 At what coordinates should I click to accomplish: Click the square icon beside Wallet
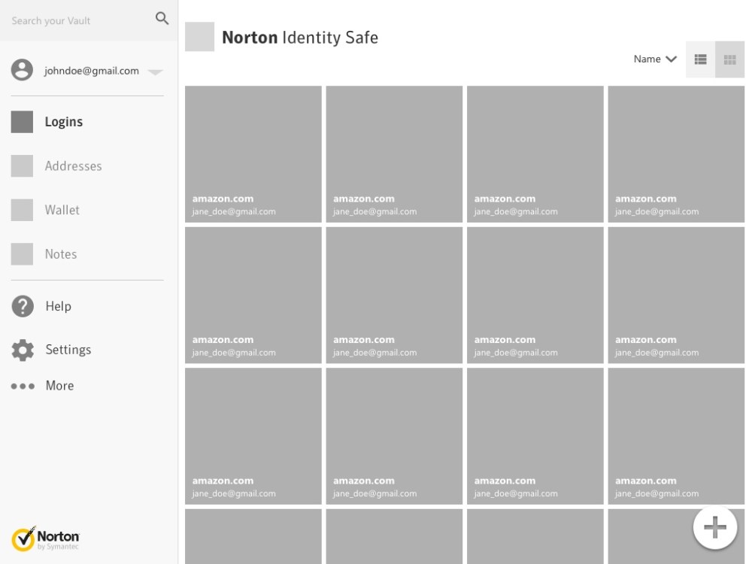pyautogui.click(x=22, y=211)
